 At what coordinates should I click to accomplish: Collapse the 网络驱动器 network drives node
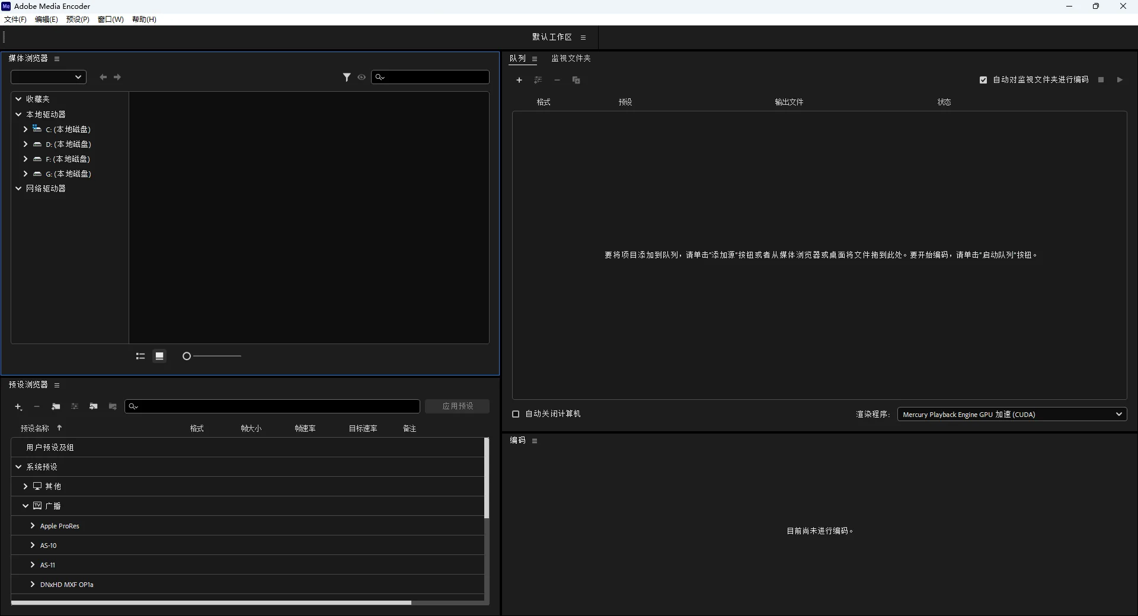18,188
